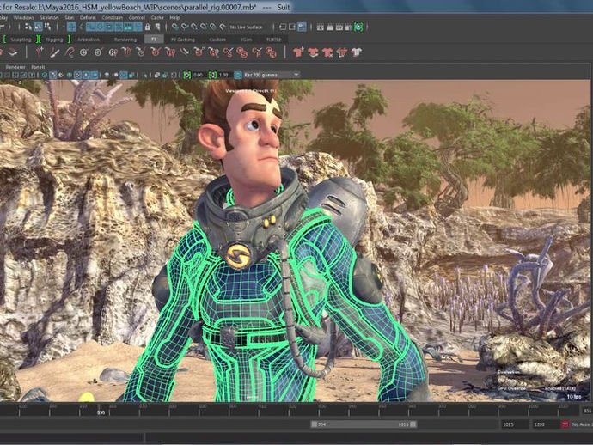Open the Windows menu
This screenshot has height=445, width=593.
[x=23, y=17]
